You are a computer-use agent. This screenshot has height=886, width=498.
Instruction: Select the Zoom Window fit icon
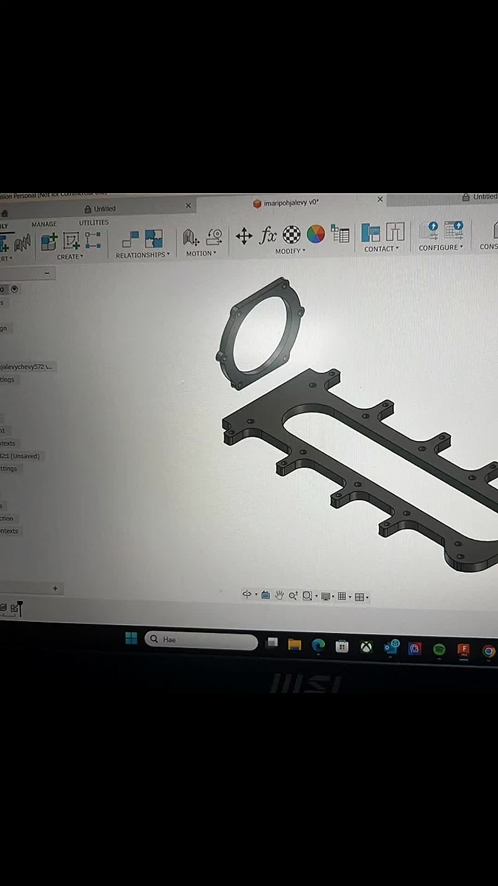[307, 596]
